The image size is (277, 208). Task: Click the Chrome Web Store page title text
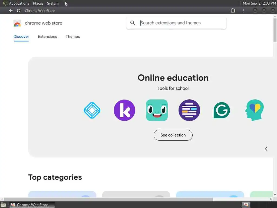coord(40,11)
